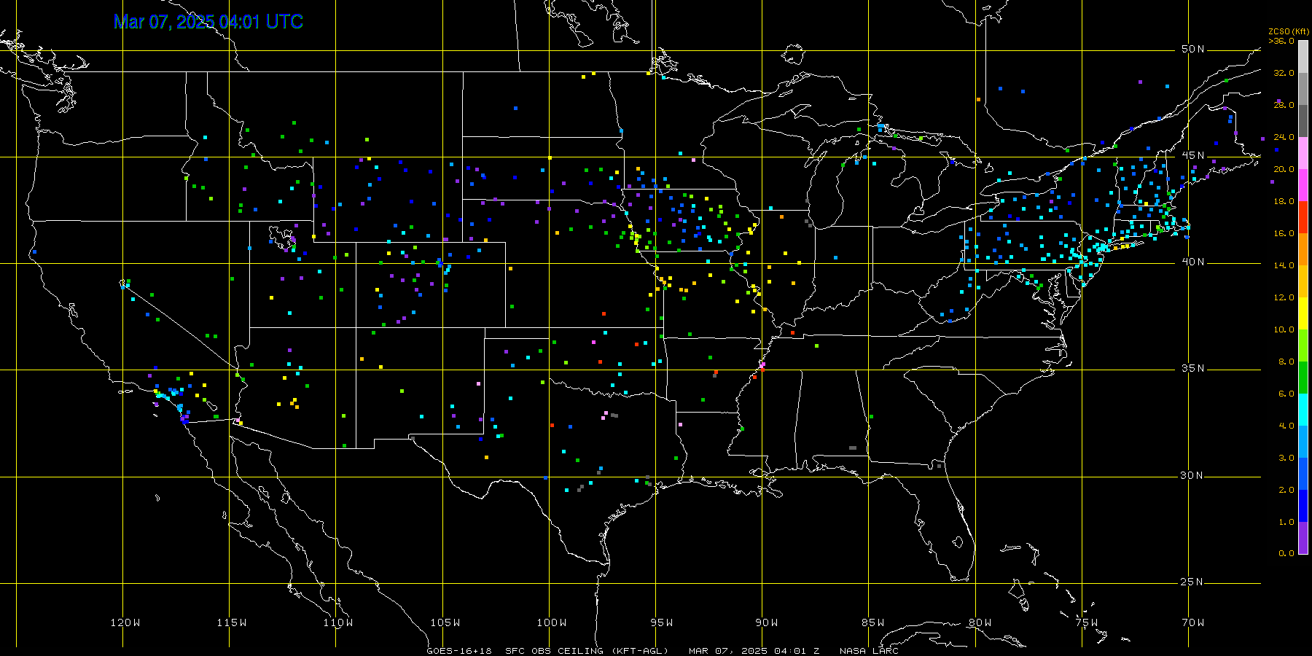Click the '14.0' legend label
The height and width of the screenshot is (656, 1312).
pyautogui.click(x=1284, y=265)
